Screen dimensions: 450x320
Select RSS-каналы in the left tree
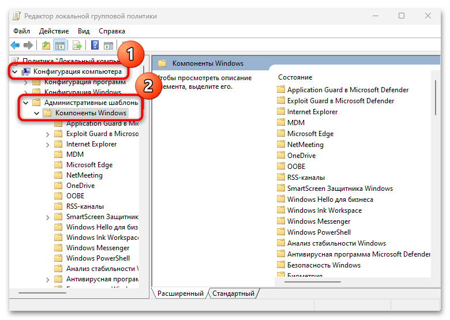[x=85, y=206]
